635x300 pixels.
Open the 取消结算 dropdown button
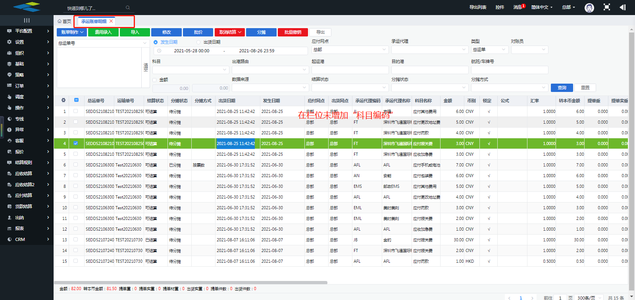pyautogui.click(x=230, y=32)
